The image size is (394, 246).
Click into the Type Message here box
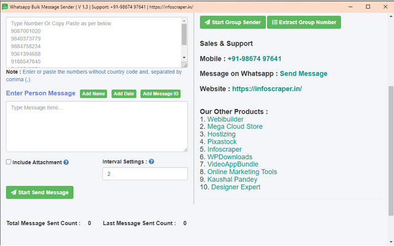coord(97,127)
